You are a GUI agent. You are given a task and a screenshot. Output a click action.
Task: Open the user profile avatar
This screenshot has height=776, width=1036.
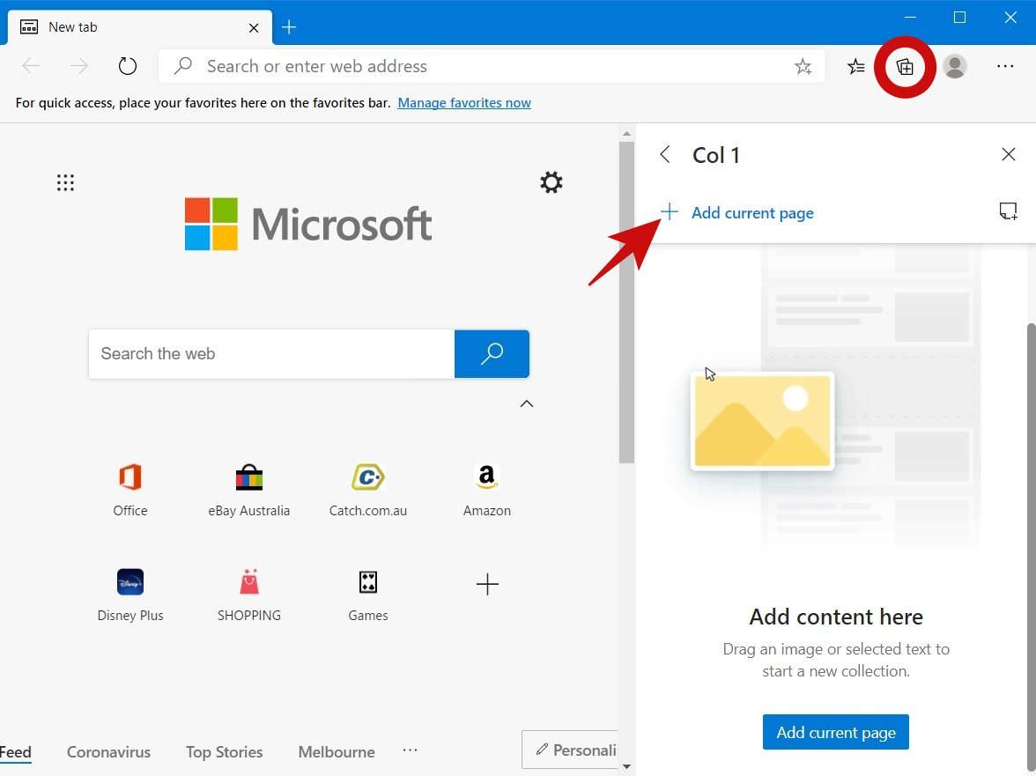[954, 67]
